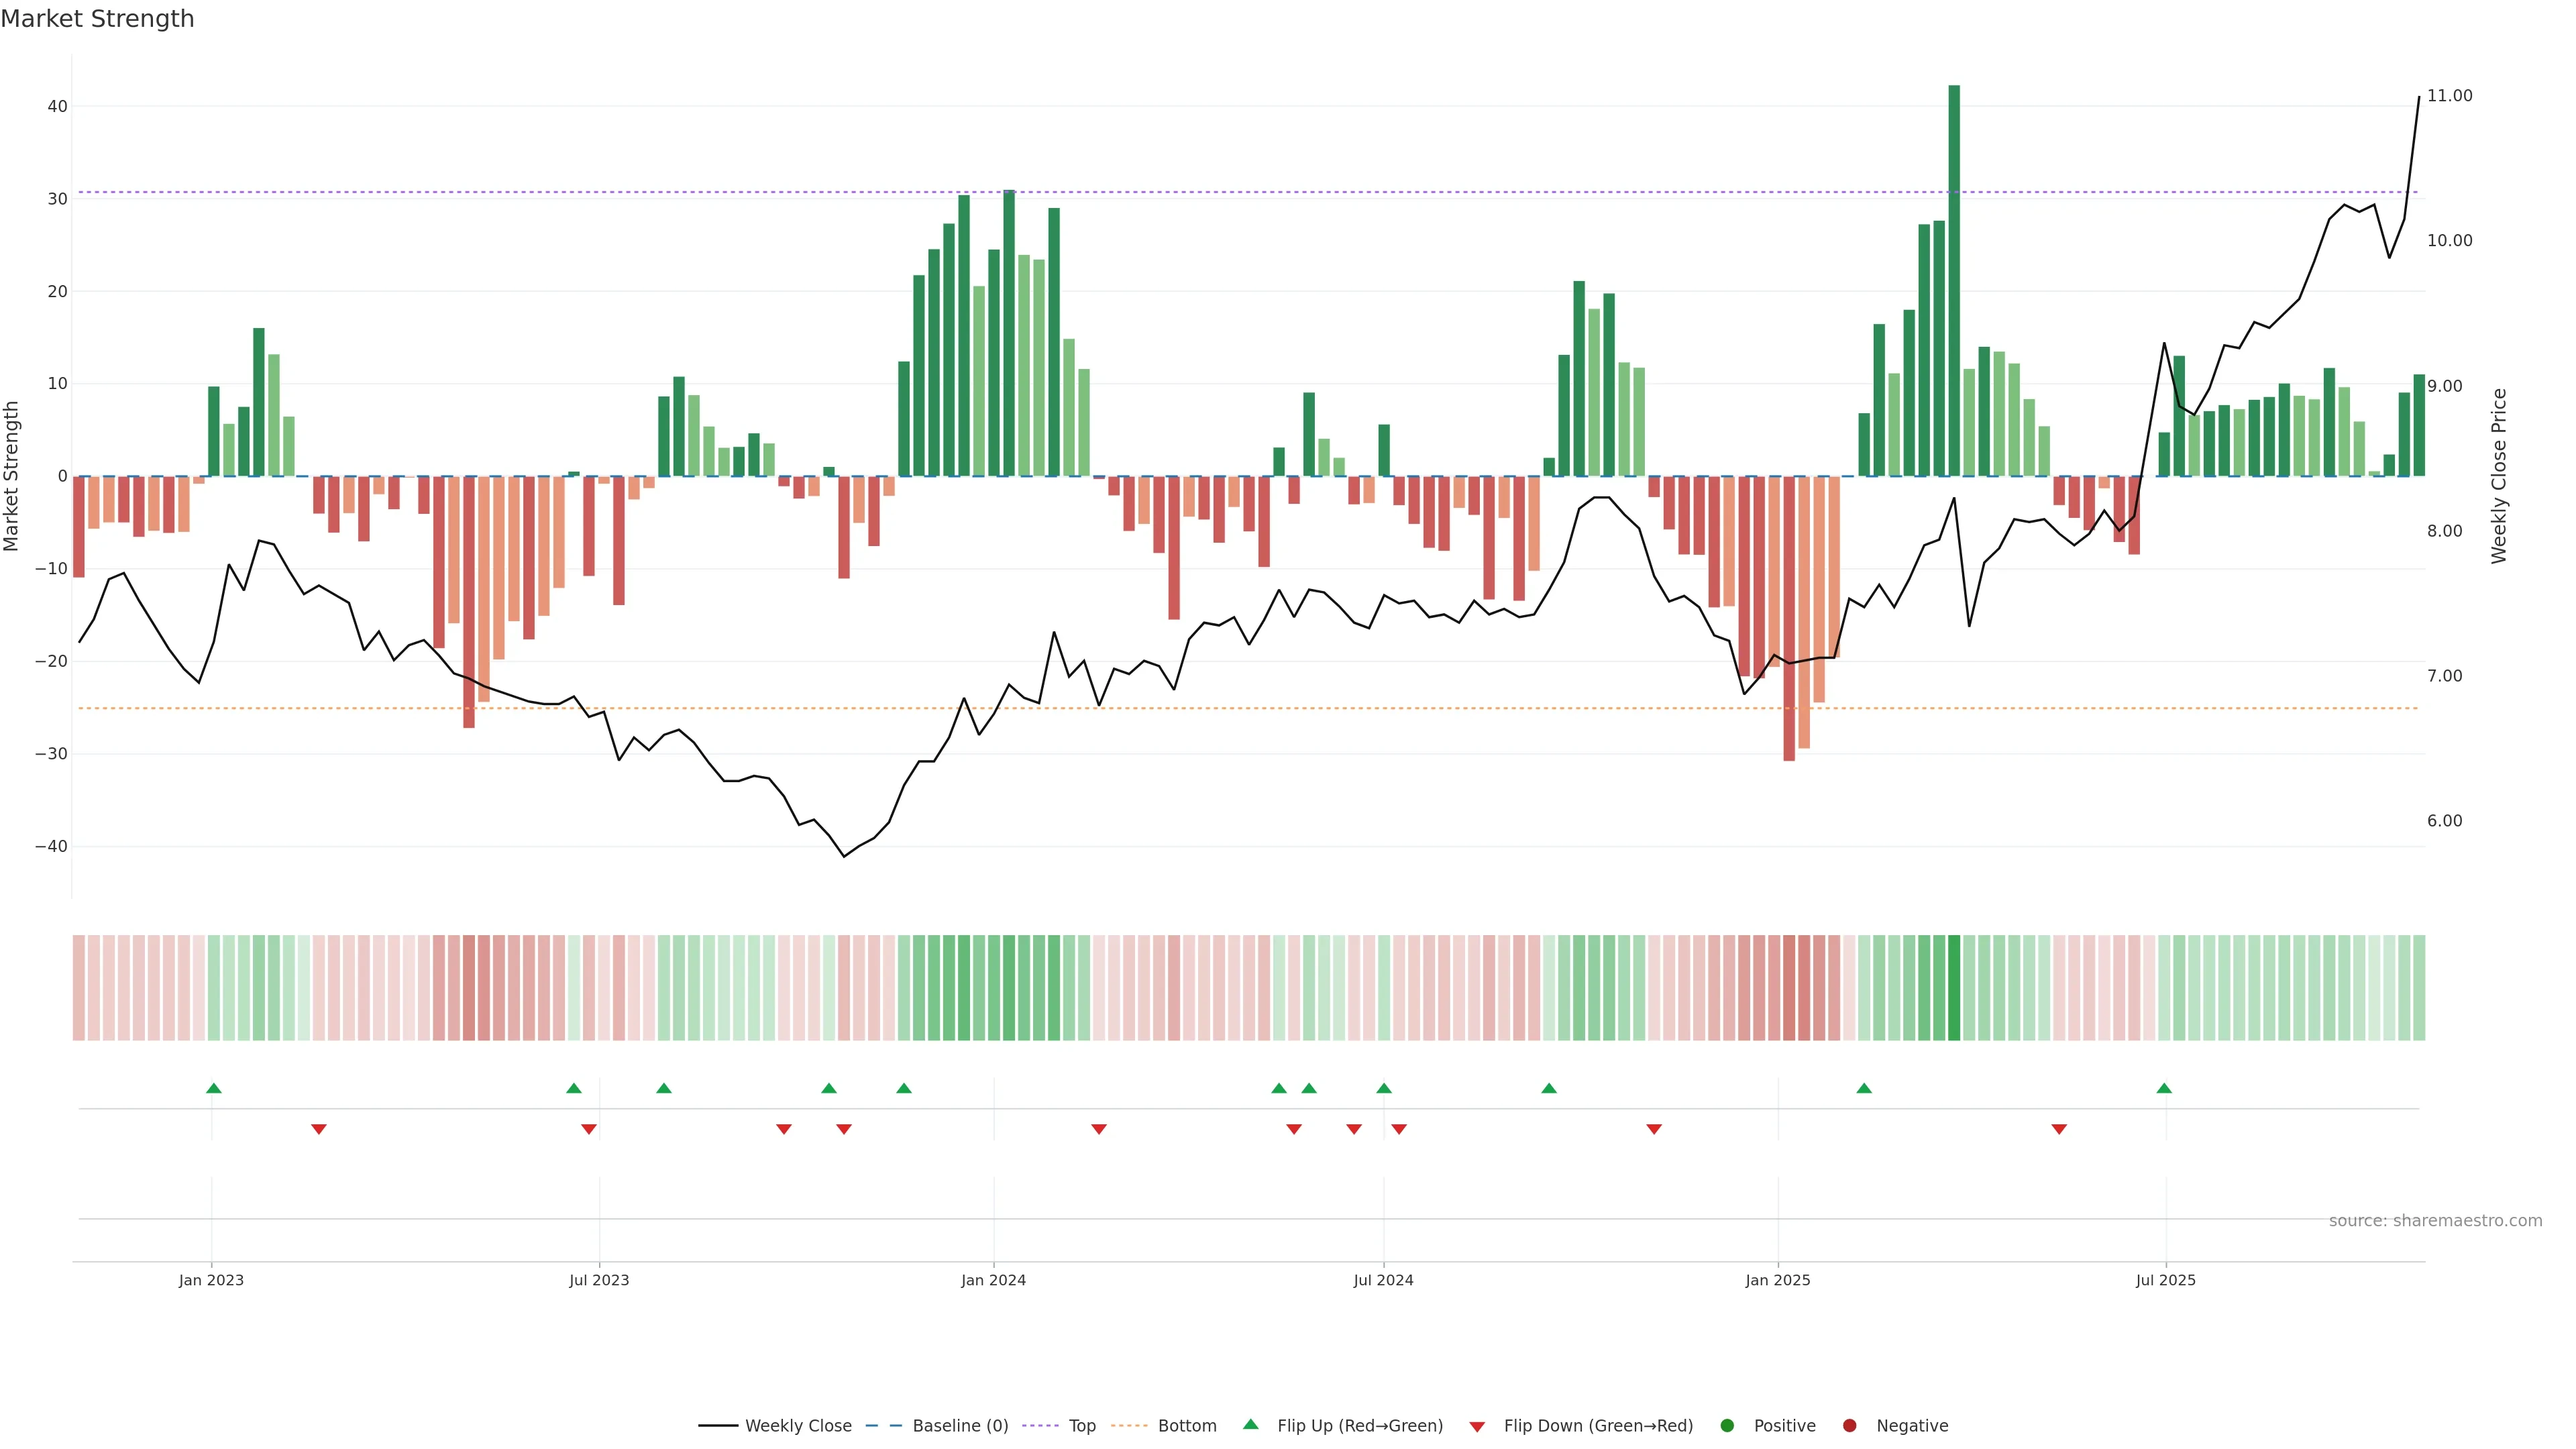
Task: Click the Jul 2025 x-axis label
Action: click(x=2165, y=1280)
